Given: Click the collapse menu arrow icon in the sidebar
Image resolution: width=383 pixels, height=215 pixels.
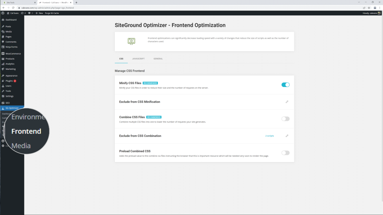Looking at the screenshot, I should point(3,146).
